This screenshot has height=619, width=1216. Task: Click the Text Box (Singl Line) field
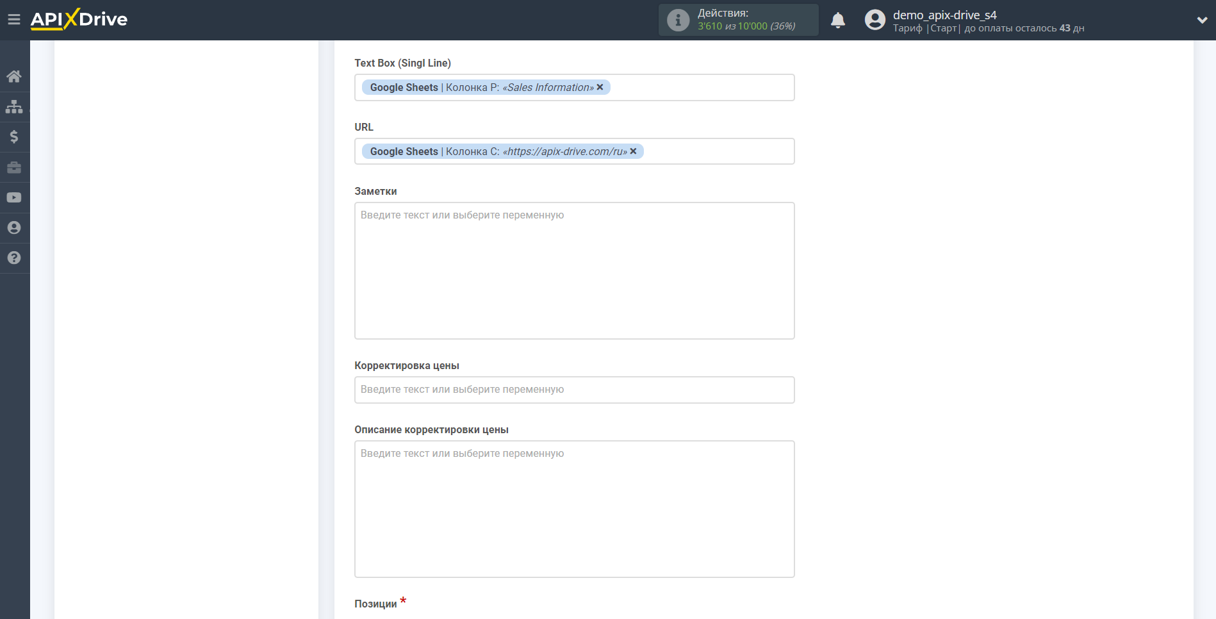[574, 87]
